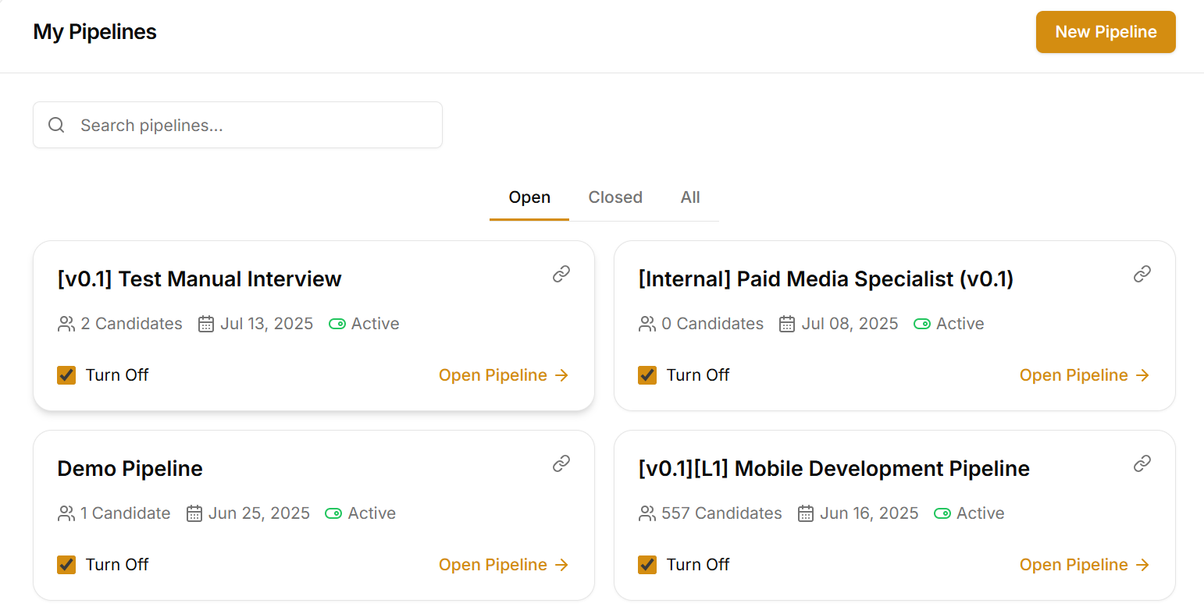Viewport: 1204px width, 614px height.
Task: Select the All pipelines tab
Action: (690, 197)
